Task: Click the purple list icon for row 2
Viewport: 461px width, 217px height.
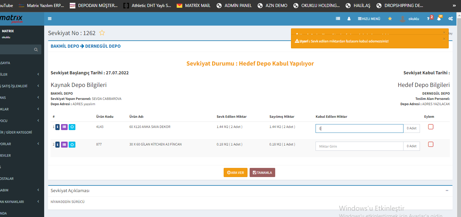Action: click(x=65, y=144)
